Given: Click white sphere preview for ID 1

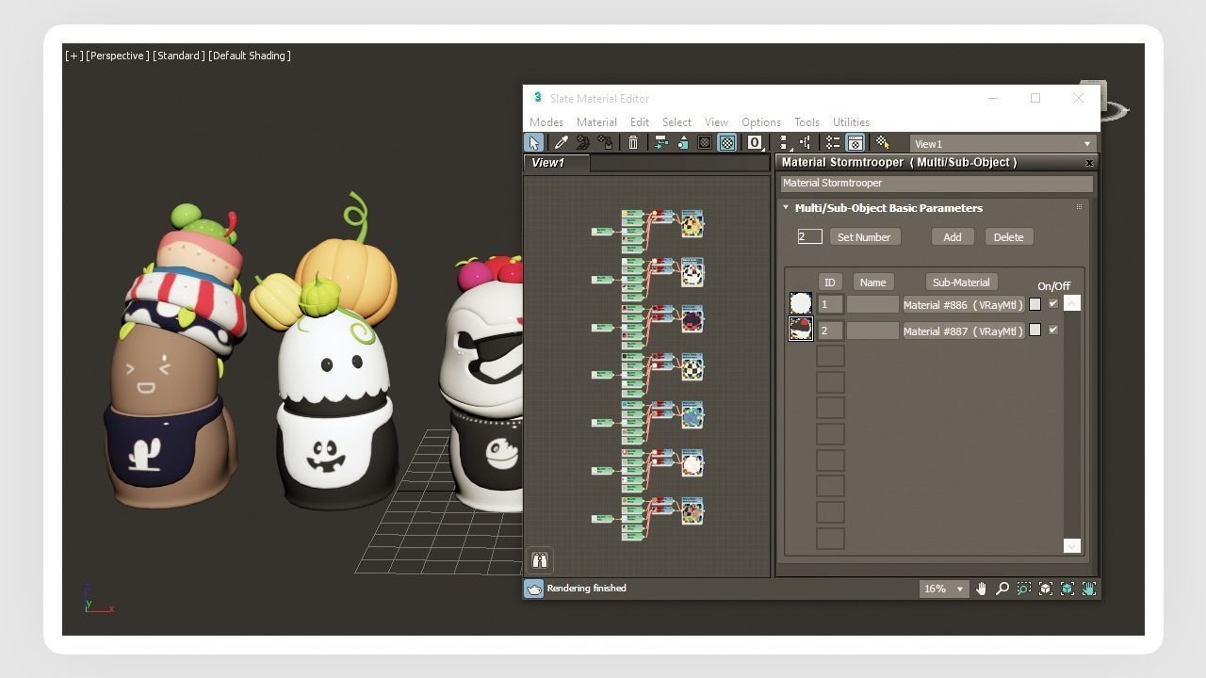Looking at the screenshot, I should pos(801,303).
